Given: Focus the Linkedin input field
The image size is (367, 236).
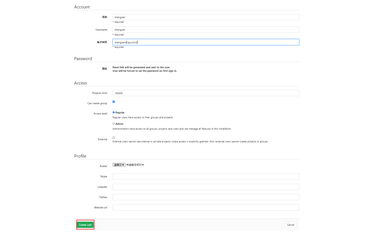Looking at the screenshot, I should pos(206,187).
